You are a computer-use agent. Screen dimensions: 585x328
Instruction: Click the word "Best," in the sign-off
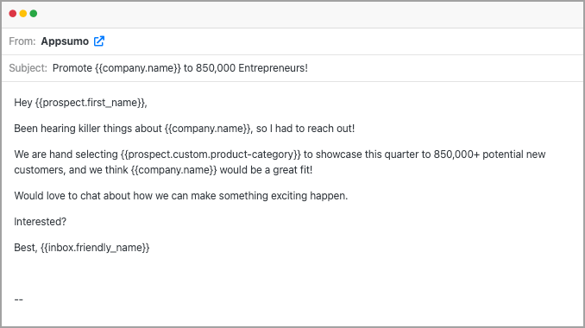click(x=26, y=248)
